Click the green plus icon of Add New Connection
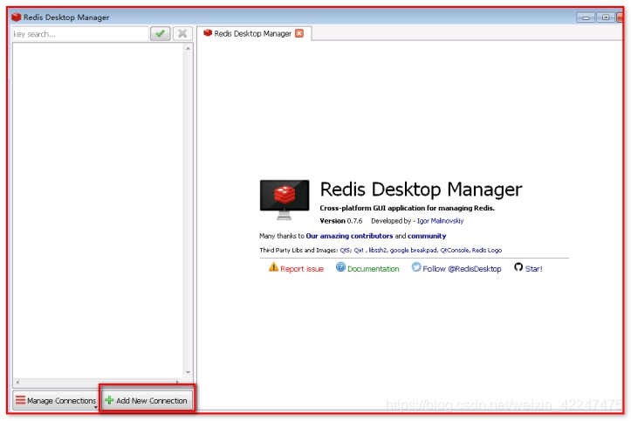This screenshot has height=421, width=631. (109, 400)
